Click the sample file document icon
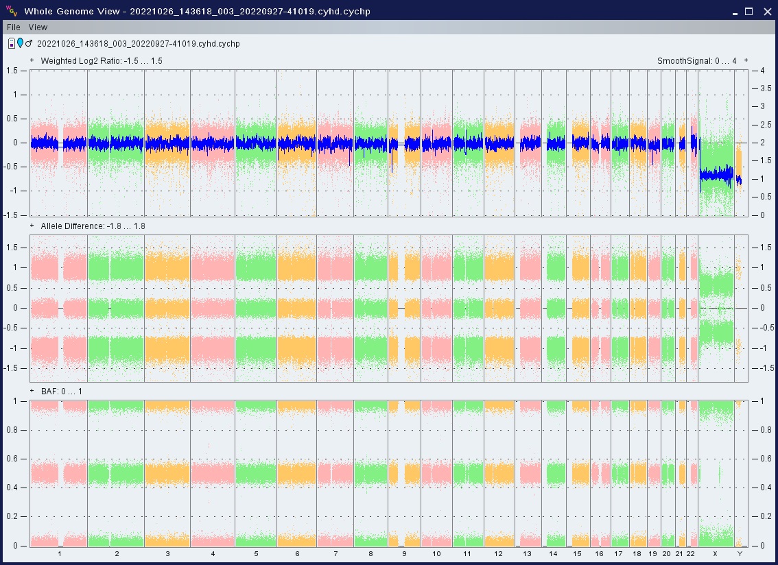The width and height of the screenshot is (778, 565). (11, 44)
